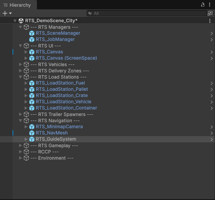
Task: Open RTS_LoadStation_Vehicle prefab via right arrow
Action: tap(212, 102)
